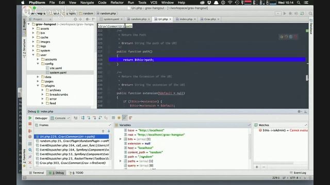Hide the Debug tool window
The image size is (330, 185).
click(305, 112)
